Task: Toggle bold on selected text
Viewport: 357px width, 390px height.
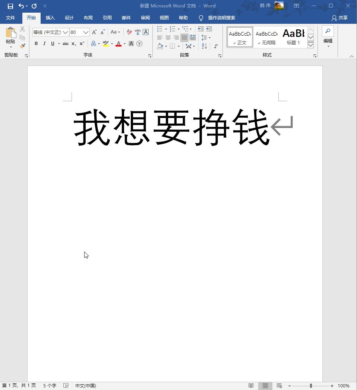Action: [x=36, y=44]
